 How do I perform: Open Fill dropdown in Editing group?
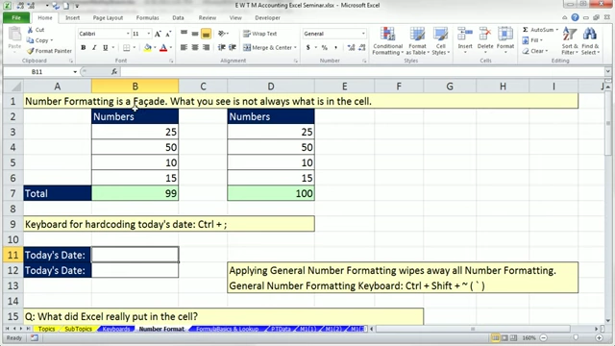532,40
